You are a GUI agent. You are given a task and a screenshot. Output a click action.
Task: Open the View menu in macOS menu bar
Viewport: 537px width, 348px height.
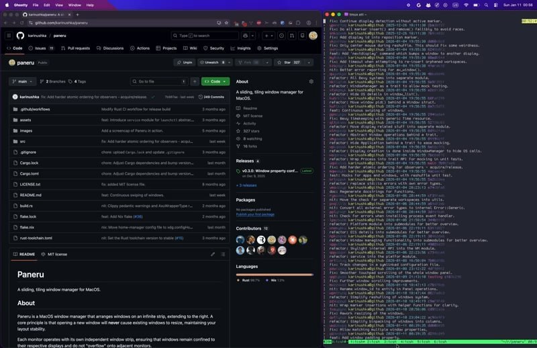(59, 5)
